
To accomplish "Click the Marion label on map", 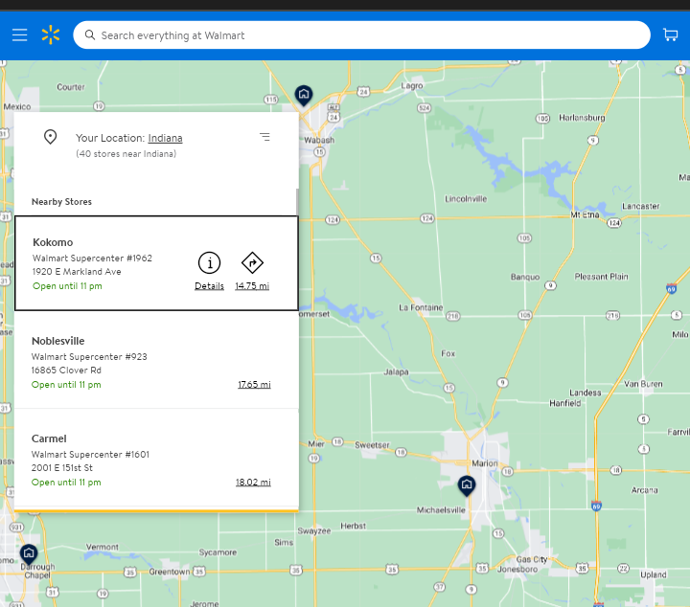I will pos(485,463).
